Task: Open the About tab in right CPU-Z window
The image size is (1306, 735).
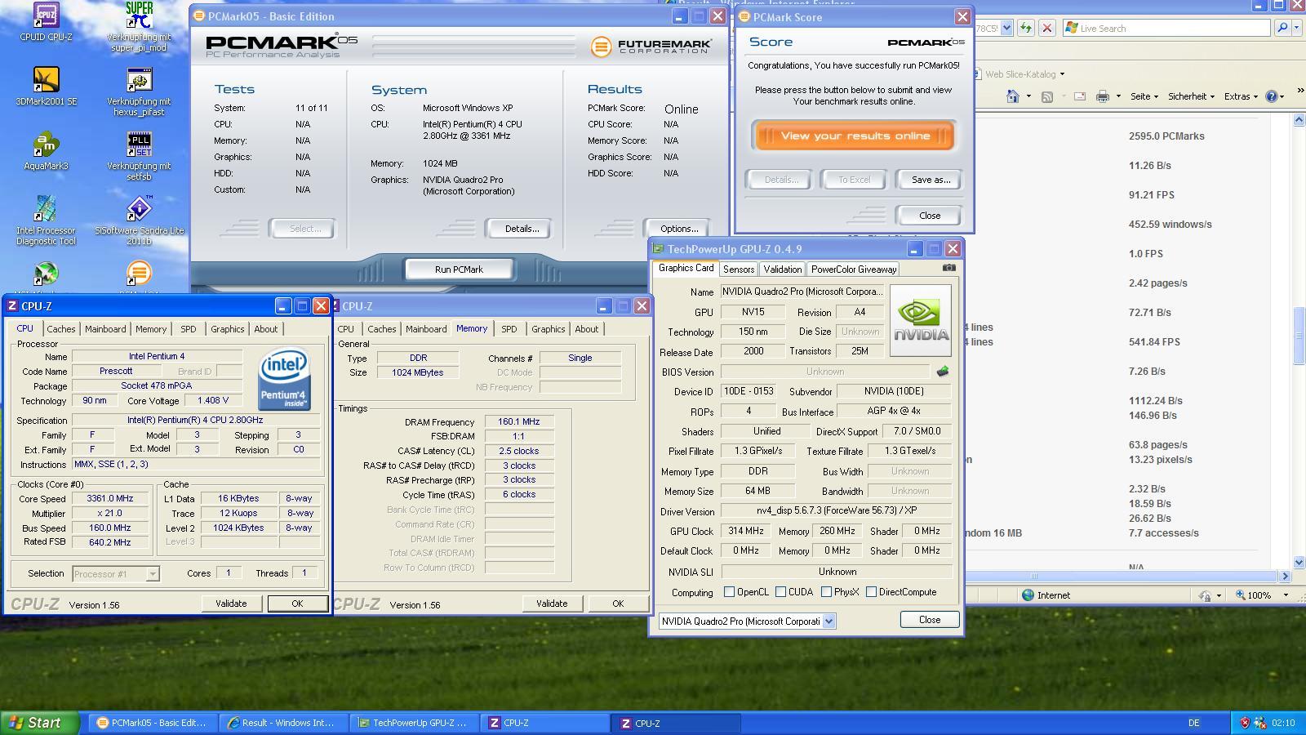Action: tap(586, 329)
